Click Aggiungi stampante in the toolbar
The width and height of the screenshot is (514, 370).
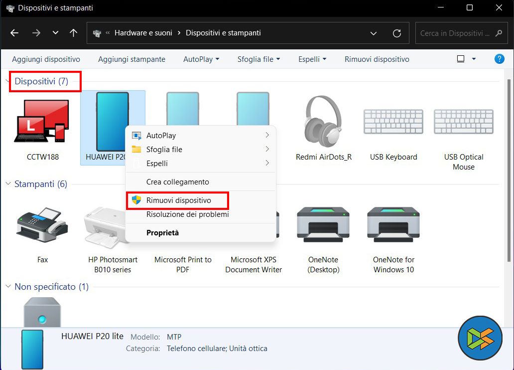[131, 59]
